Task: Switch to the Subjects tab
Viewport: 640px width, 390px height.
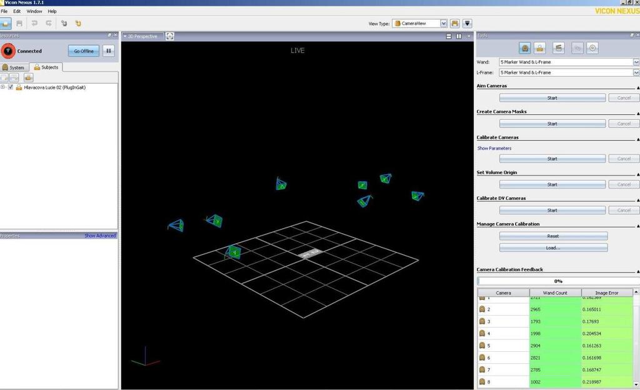Action: pos(46,67)
